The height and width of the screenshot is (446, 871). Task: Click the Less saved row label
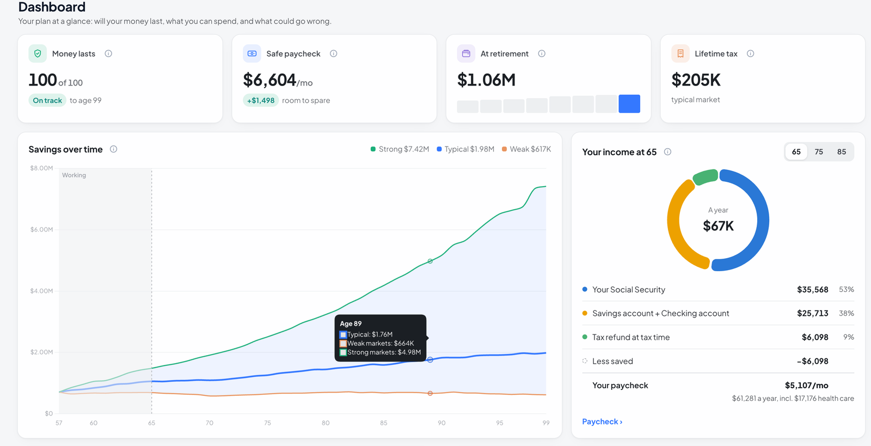[x=612, y=361]
